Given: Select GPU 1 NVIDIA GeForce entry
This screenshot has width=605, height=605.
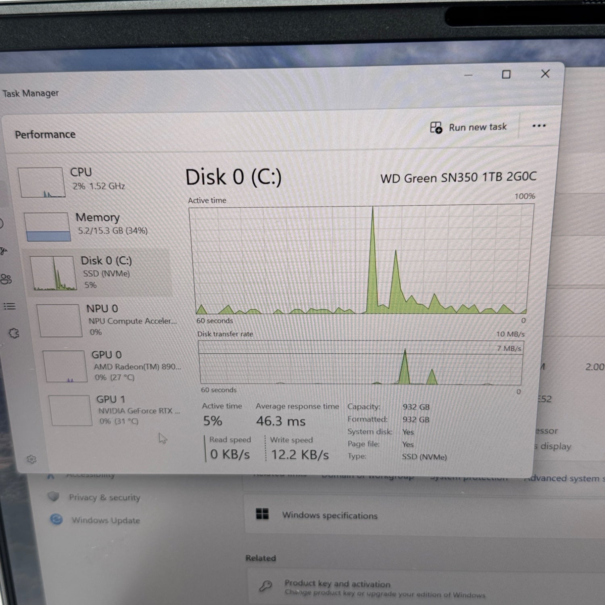Looking at the screenshot, I should [x=115, y=410].
